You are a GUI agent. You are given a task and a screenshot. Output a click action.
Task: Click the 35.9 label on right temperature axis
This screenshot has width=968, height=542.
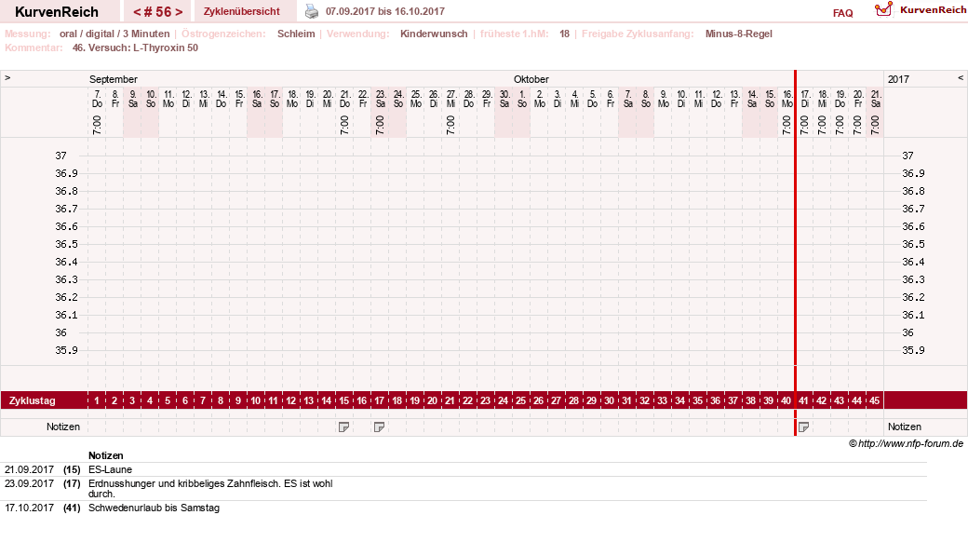(x=913, y=350)
